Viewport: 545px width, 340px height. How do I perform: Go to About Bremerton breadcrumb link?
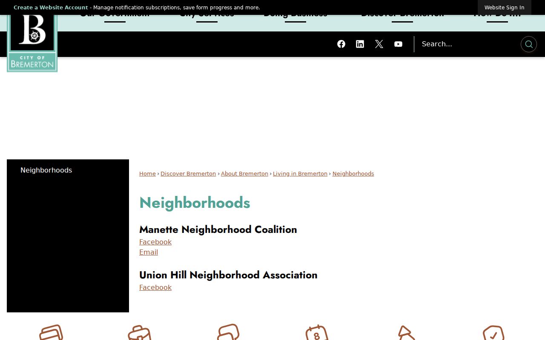[x=244, y=174]
